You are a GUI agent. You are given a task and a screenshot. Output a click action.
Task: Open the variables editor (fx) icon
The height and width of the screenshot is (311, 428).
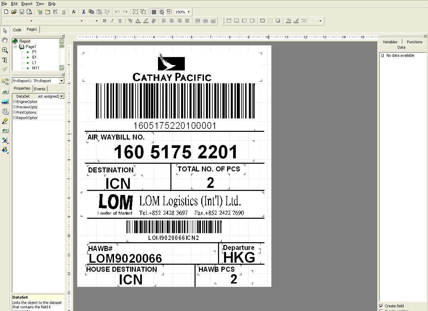[73, 12]
